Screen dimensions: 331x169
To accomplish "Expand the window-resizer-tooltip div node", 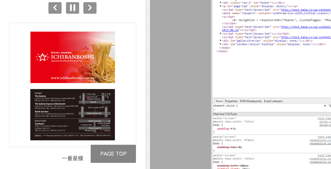I will (x=221, y=44).
